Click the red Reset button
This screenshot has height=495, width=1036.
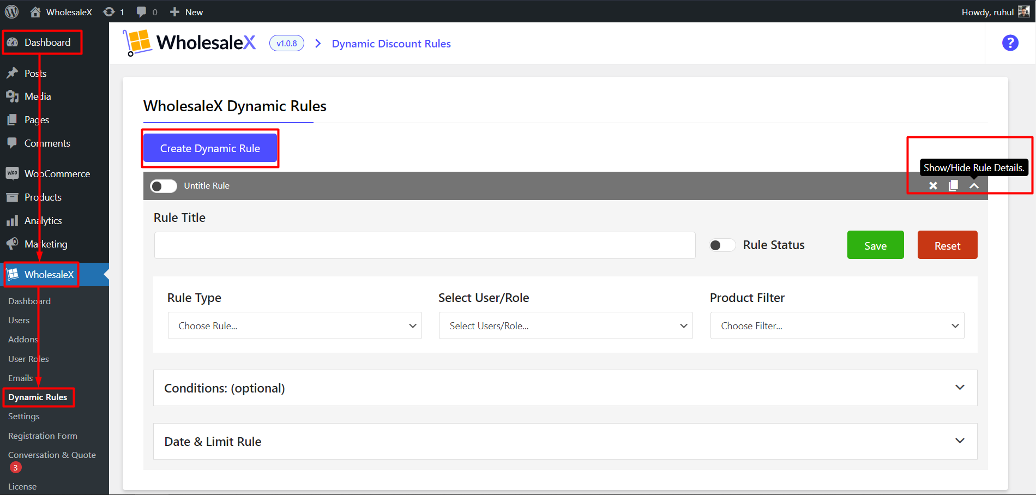(947, 245)
